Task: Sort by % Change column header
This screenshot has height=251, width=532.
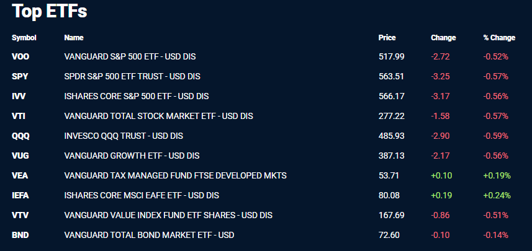Action: 499,38
